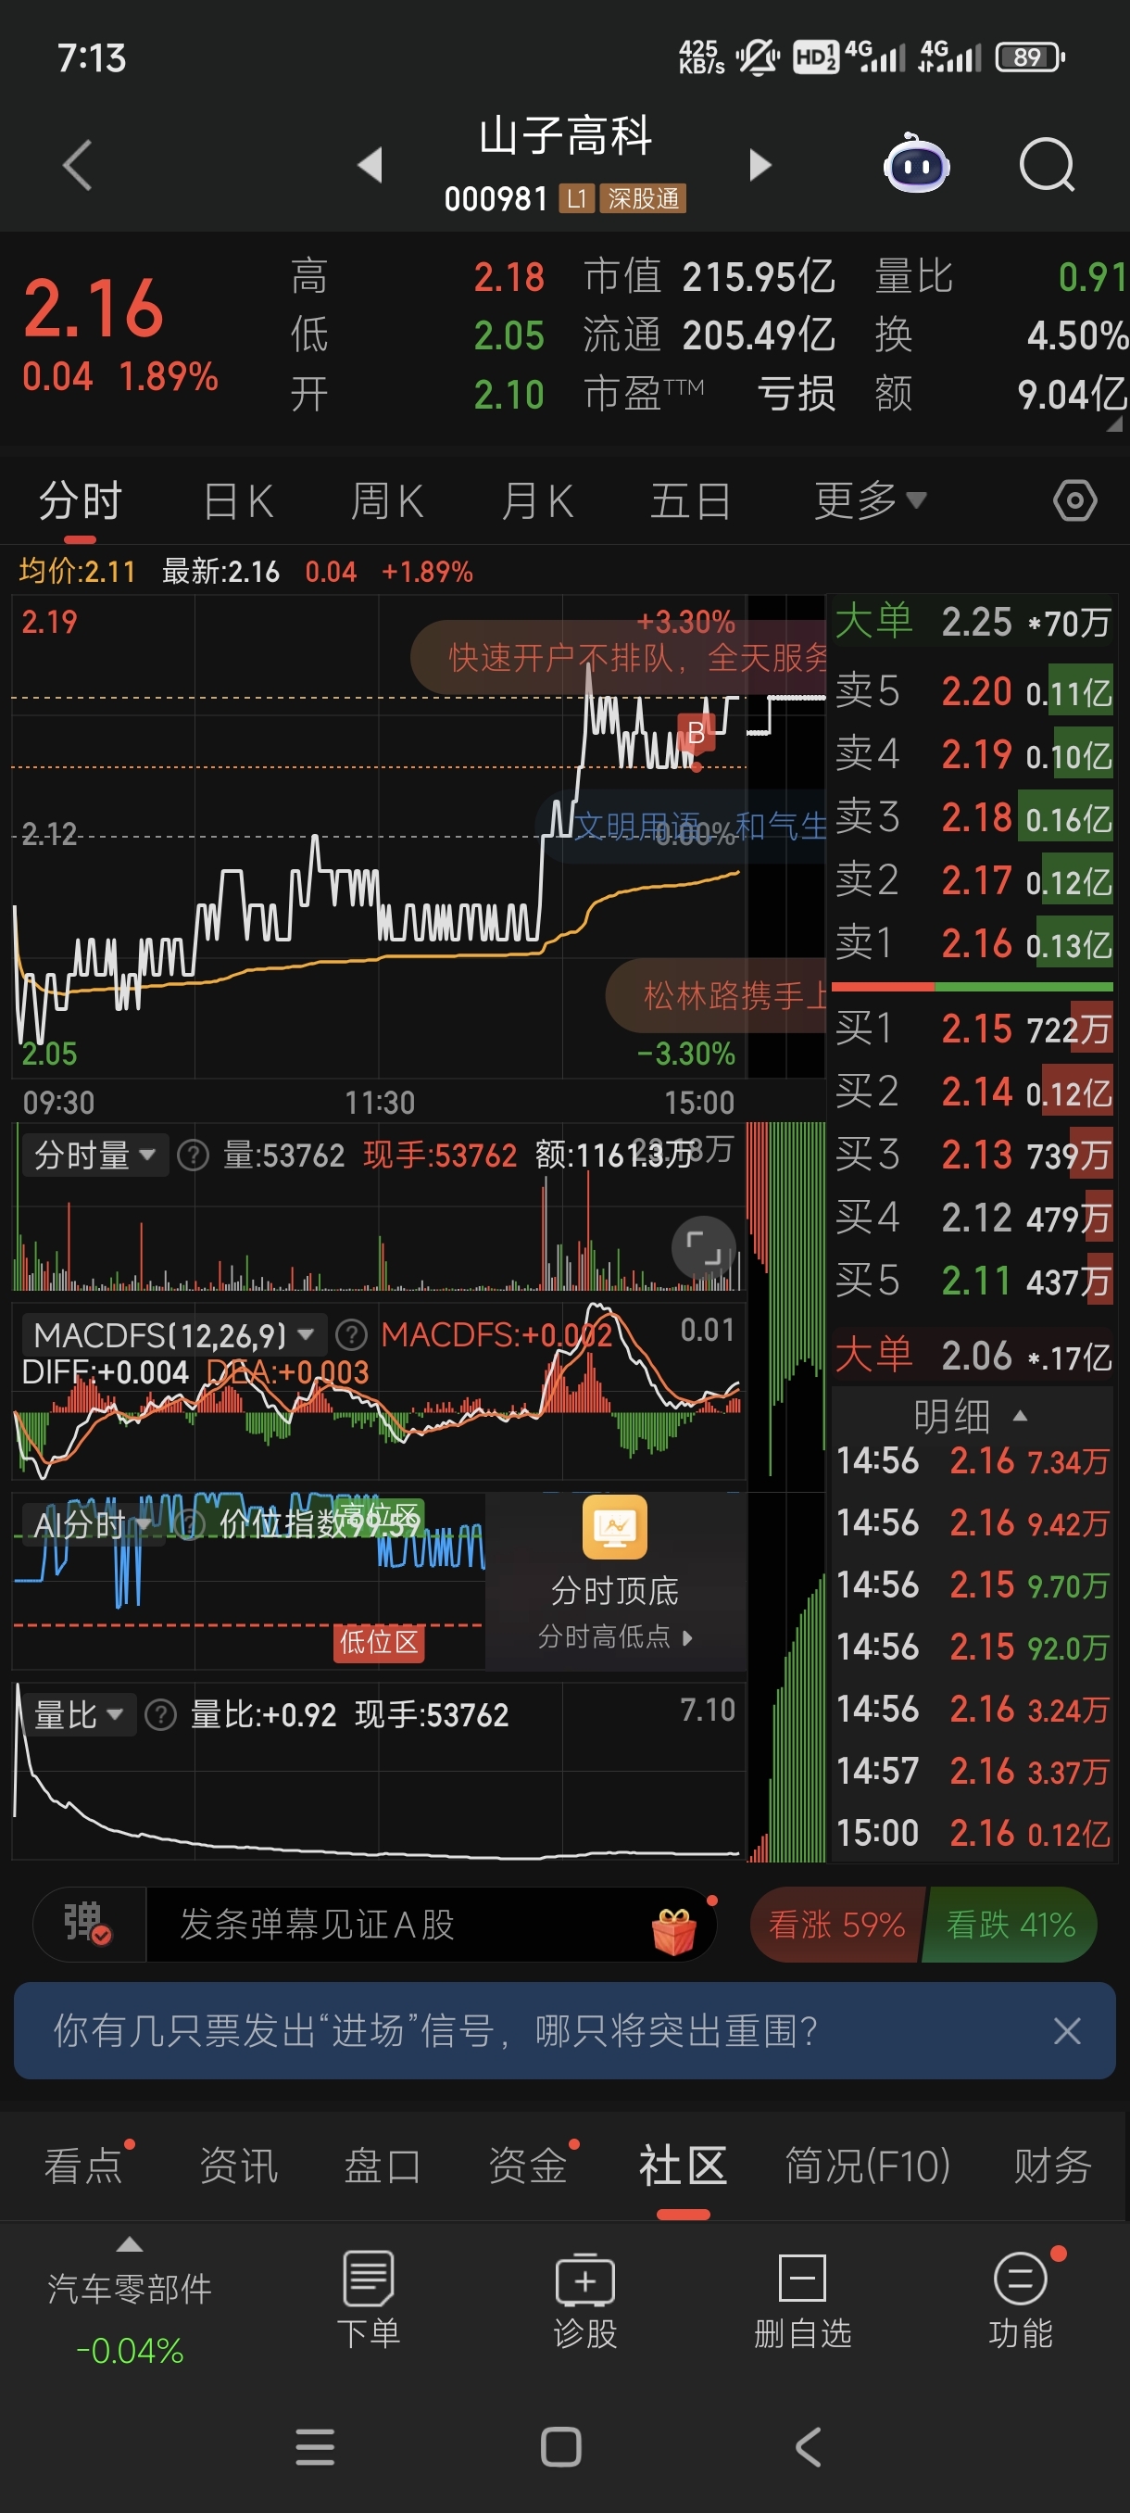The width and height of the screenshot is (1130, 2513).
Task: Open the 简况(F10) tab
Action: pos(868,2166)
